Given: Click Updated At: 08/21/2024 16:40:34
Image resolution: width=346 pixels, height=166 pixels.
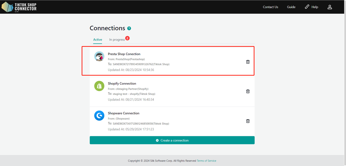Looking at the screenshot, I should 131,99.
